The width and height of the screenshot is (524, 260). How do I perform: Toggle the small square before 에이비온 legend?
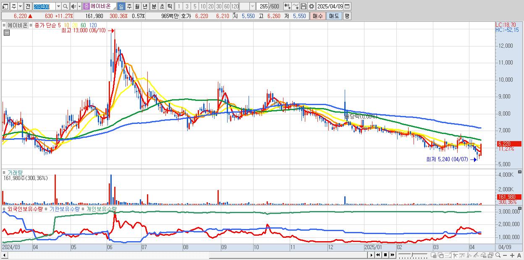[5, 25]
